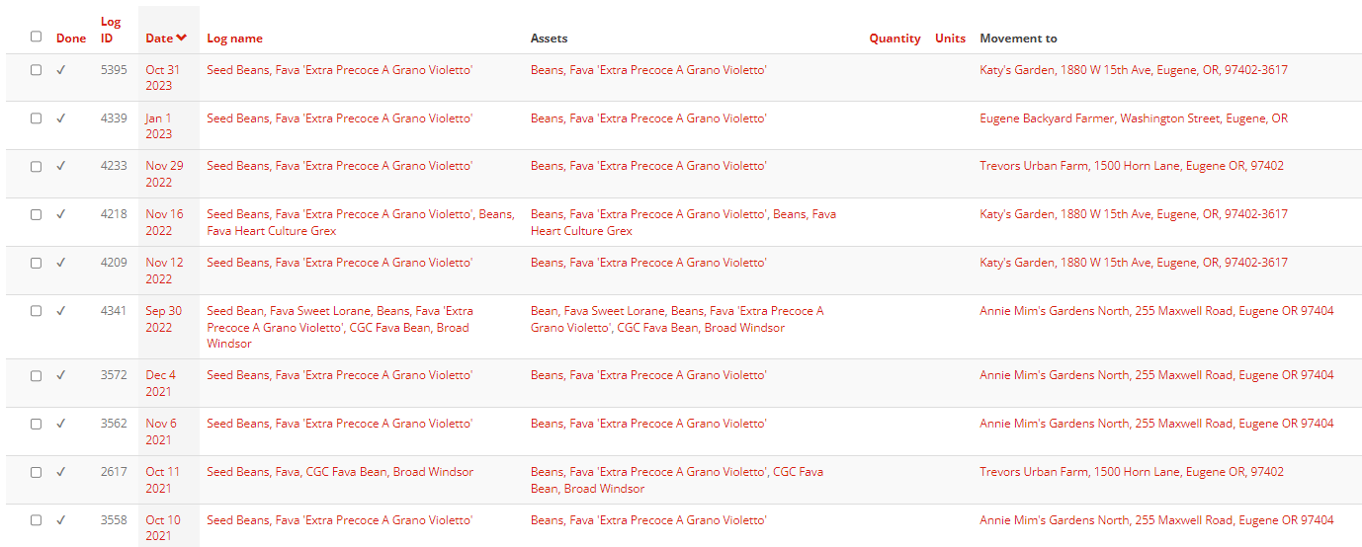Open Eugene Backyard Farmer, Washington Street location
Screen dimensions: 1362x547
click(1134, 118)
